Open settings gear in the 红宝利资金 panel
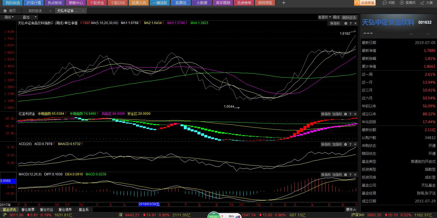The image size is (437, 218). pos(346,114)
